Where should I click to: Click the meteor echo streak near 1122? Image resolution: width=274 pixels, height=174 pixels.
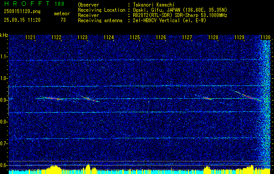pos(52,98)
